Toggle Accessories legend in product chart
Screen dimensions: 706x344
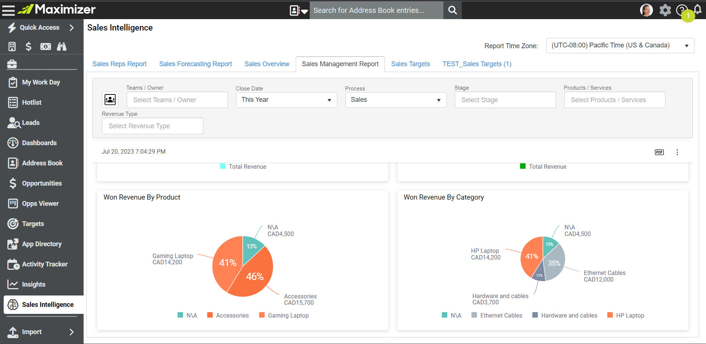[x=228, y=315]
